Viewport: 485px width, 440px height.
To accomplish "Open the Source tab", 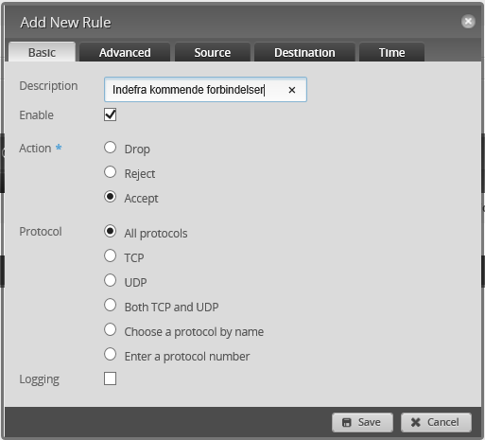I will point(213,52).
